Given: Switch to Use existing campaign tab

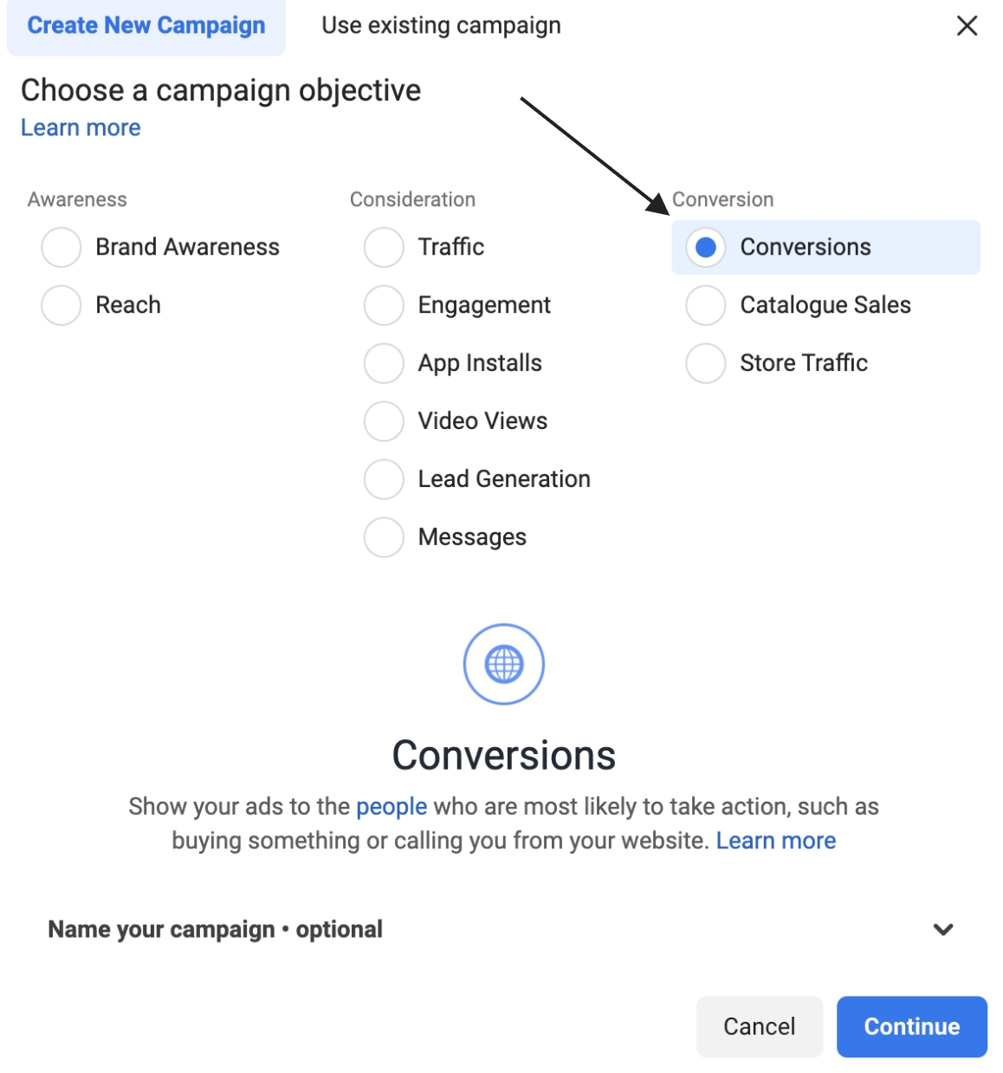Looking at the screenshot, I should (x=441, y=26).
